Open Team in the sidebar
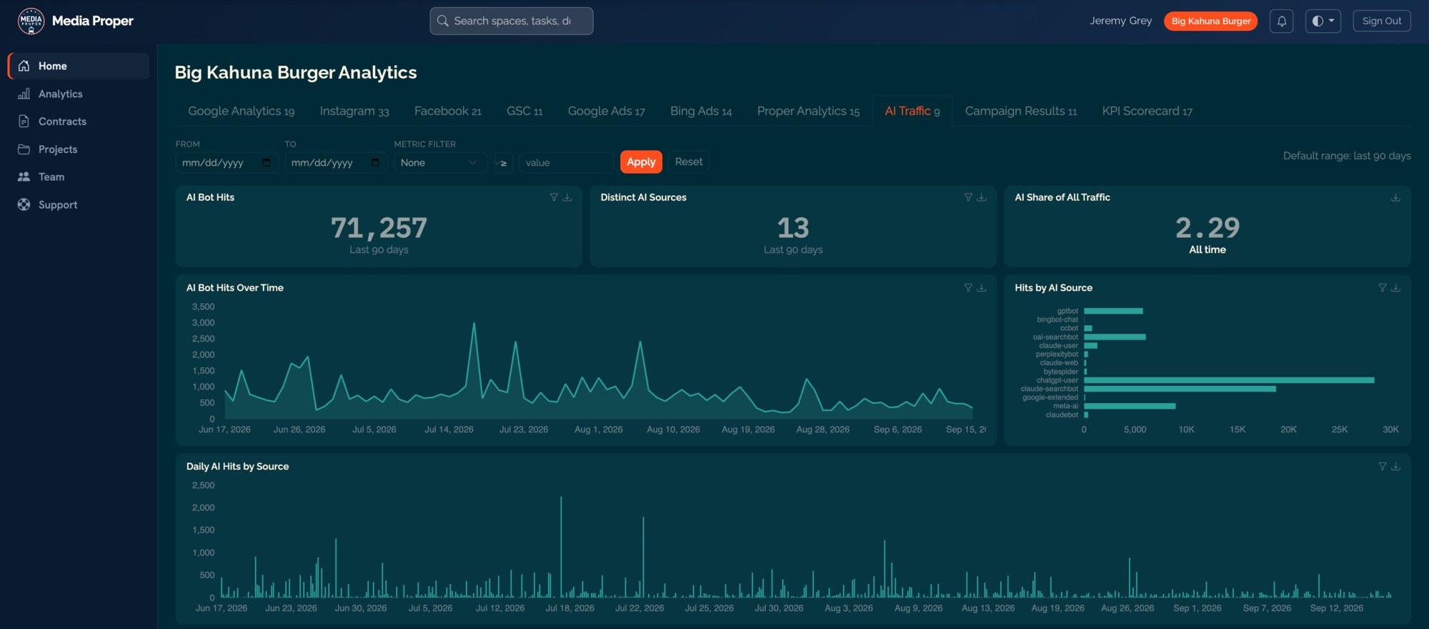The width and height of the screenshot is (1429, 629). [79, 177]
